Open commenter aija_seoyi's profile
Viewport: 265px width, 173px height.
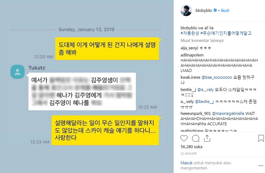(x=189, y=48)
